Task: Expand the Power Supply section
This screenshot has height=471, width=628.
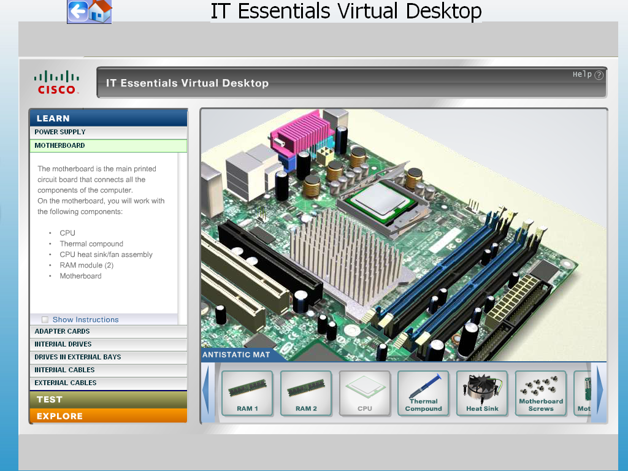Action: tap(108, 132)
